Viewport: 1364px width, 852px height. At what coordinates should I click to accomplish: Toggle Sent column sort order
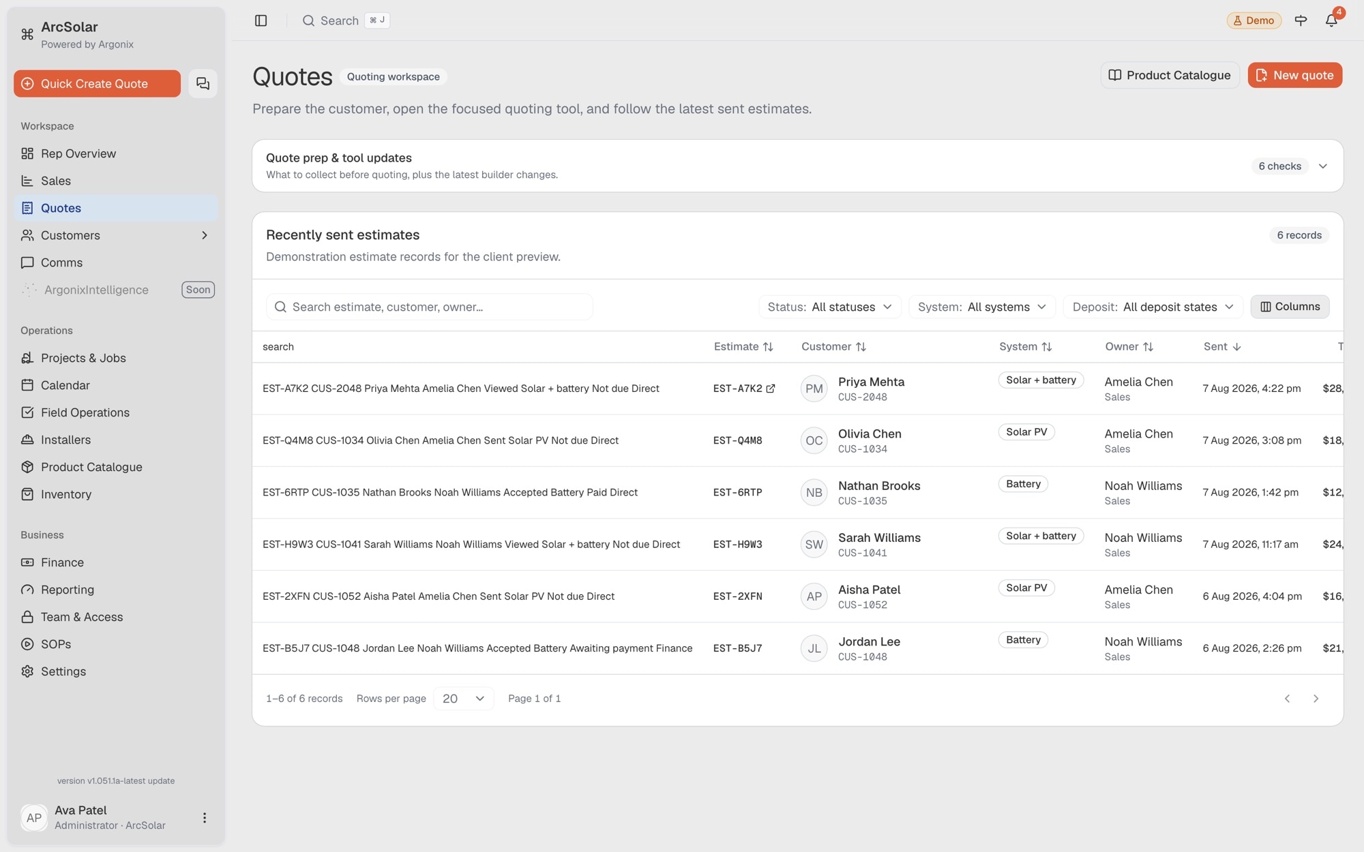tap(1222, 347)
